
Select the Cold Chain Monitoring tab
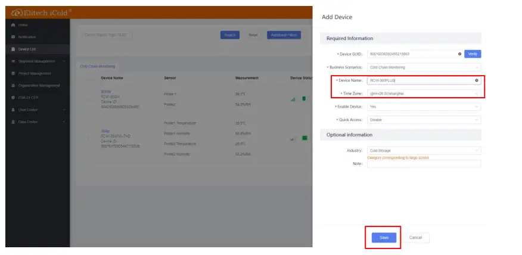click(x=97, y=66)
